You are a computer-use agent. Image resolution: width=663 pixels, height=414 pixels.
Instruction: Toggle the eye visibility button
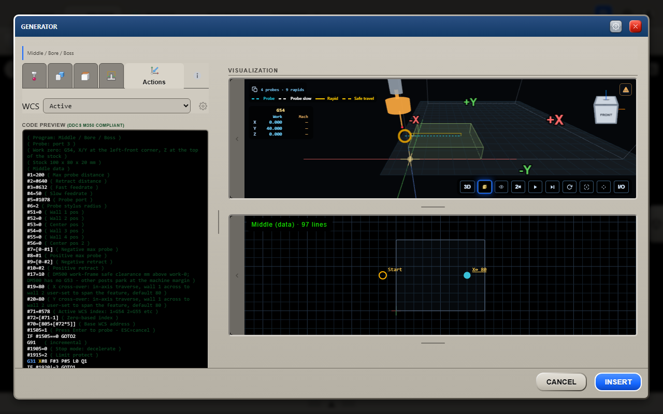[501, 187]
